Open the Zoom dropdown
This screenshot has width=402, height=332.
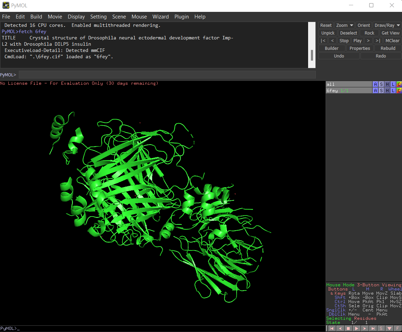click(x=344, y=25)
